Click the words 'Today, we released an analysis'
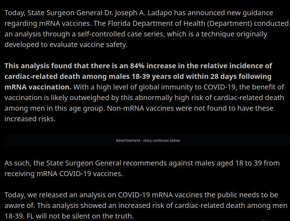The width and height of the screenshot is (290, 221). click(x=59, y=195)
